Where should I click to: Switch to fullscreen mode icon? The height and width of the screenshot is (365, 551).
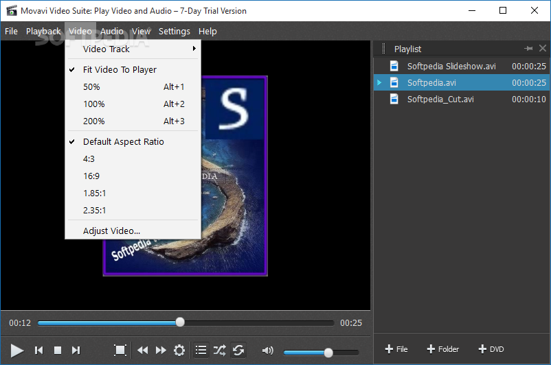[120, 350]
